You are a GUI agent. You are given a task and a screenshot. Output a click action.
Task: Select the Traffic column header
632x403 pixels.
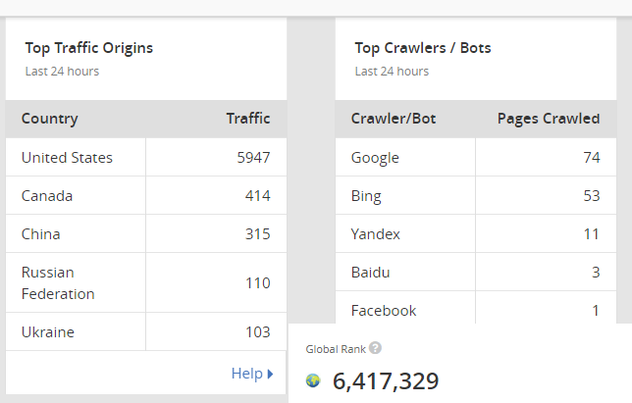click(248, 119)
